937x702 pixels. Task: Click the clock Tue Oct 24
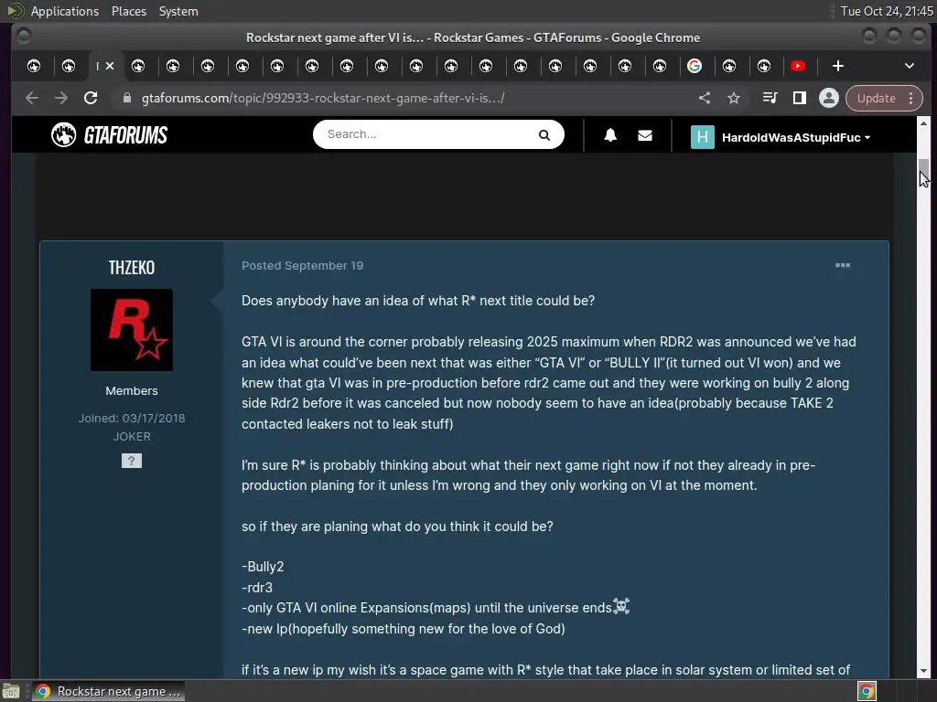pos(886,11)
